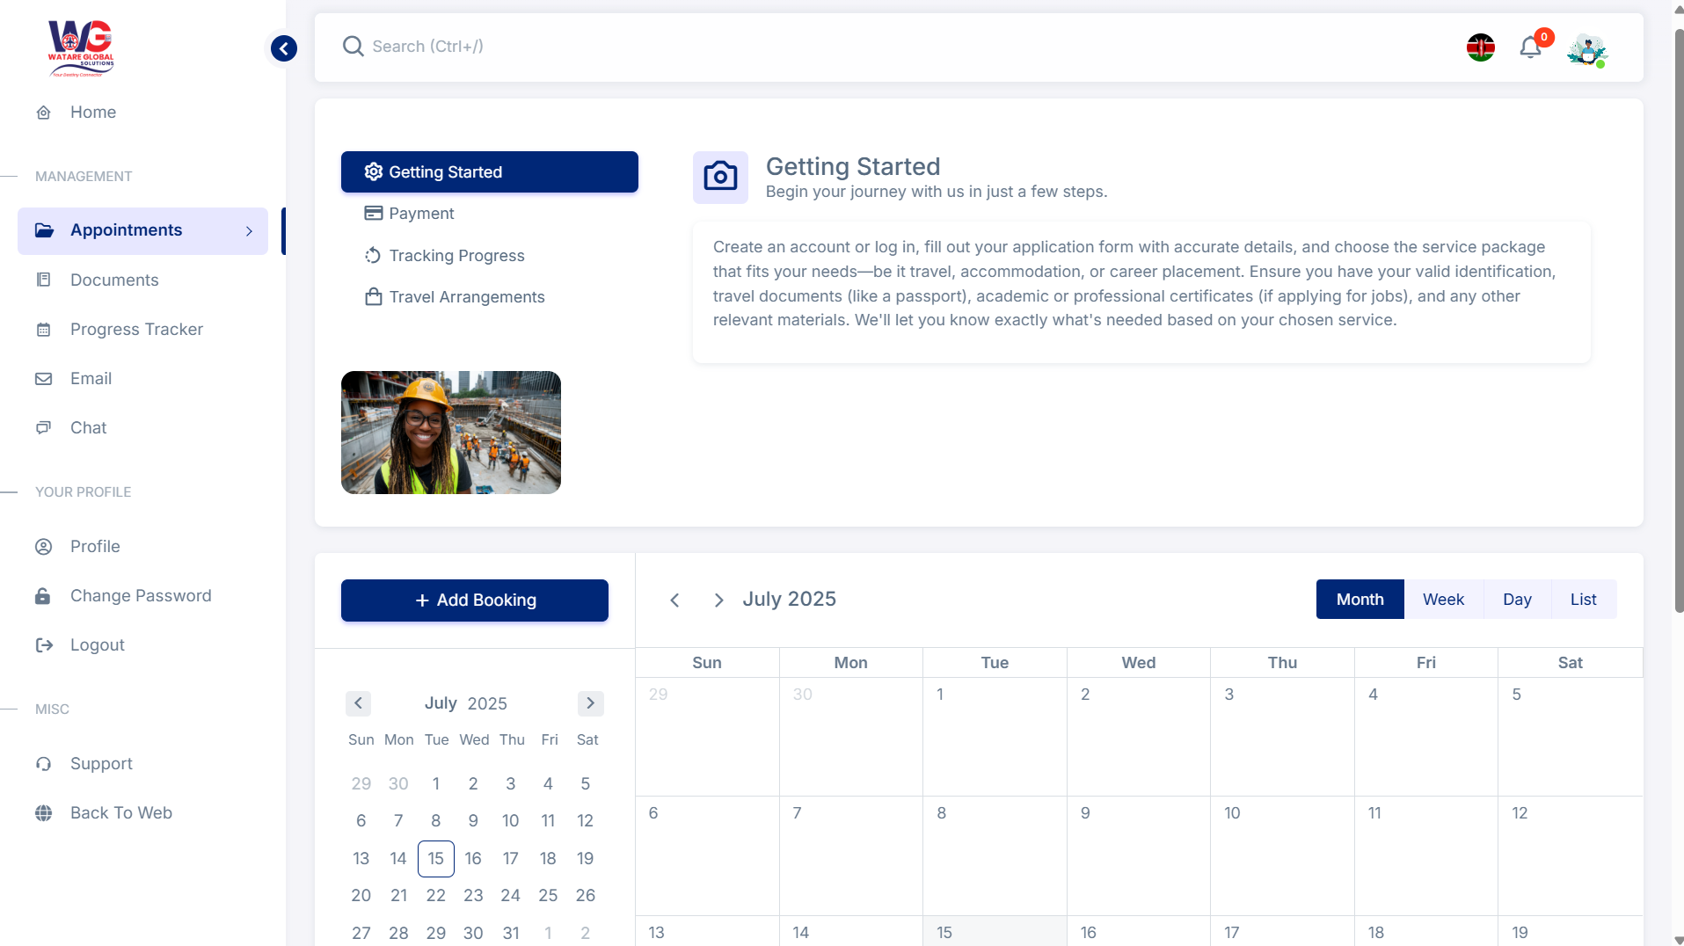Collapse the sidebar with the chevron button
Screen dimensions: 1684x946
(x=282, y=48)
